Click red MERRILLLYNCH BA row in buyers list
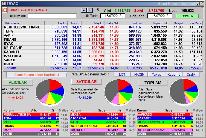The width and height of the screenshot is (206, 138). (x=31, y=114)
